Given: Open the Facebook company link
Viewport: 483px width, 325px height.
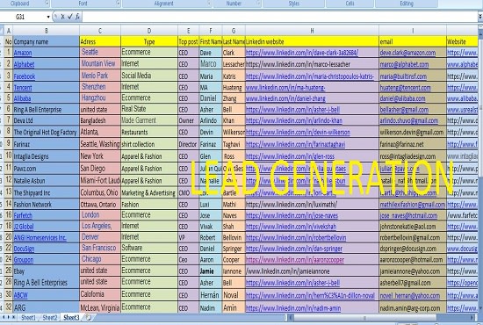Looking at the screenshot, I should (x=25, y=76).
